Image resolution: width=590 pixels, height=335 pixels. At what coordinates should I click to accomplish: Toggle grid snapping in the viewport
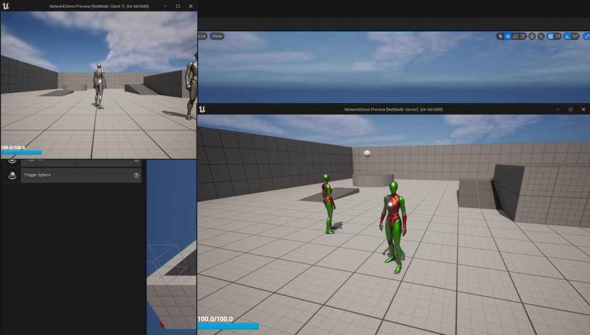550,36
